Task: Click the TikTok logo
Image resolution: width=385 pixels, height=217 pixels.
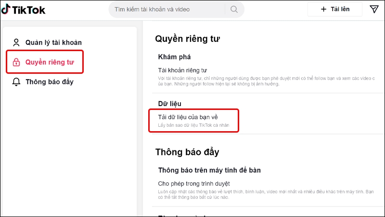Action: (x=23, y=9)
